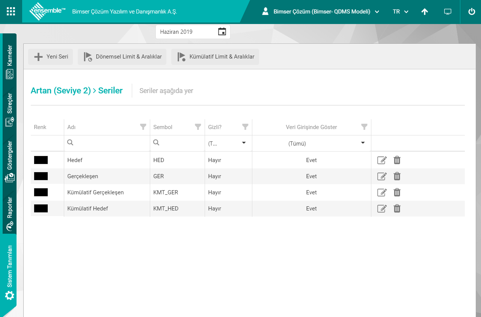Screen dimensions: 481x317
Task: Click Dönemsel Limit & Aralıklar button
Action: coord(122,57)
